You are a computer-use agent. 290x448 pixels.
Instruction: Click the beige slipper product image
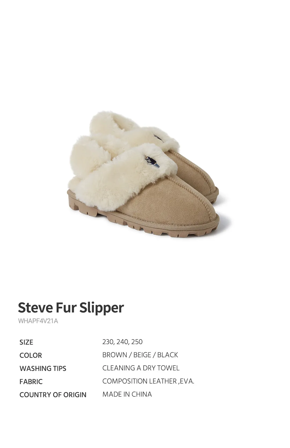click(x=145, y=174)
